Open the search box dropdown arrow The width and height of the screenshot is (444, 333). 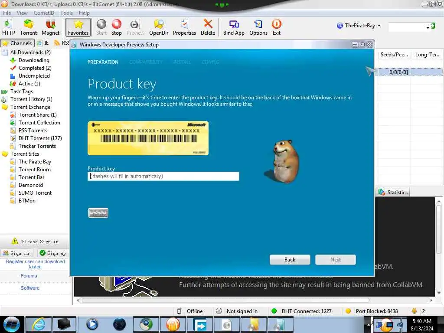click(x=427, y=27)
